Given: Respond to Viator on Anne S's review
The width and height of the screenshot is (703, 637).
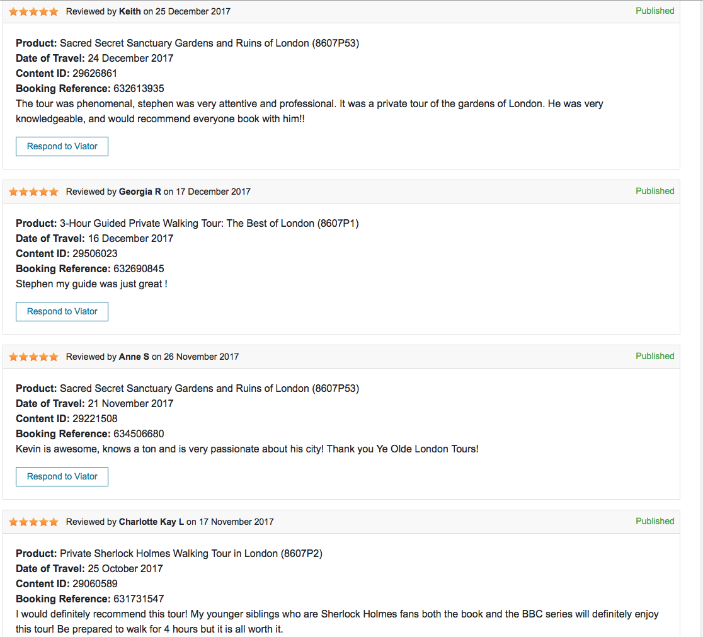Looking at the screenshot, I should pyautogui.click(x=62, y=476).
